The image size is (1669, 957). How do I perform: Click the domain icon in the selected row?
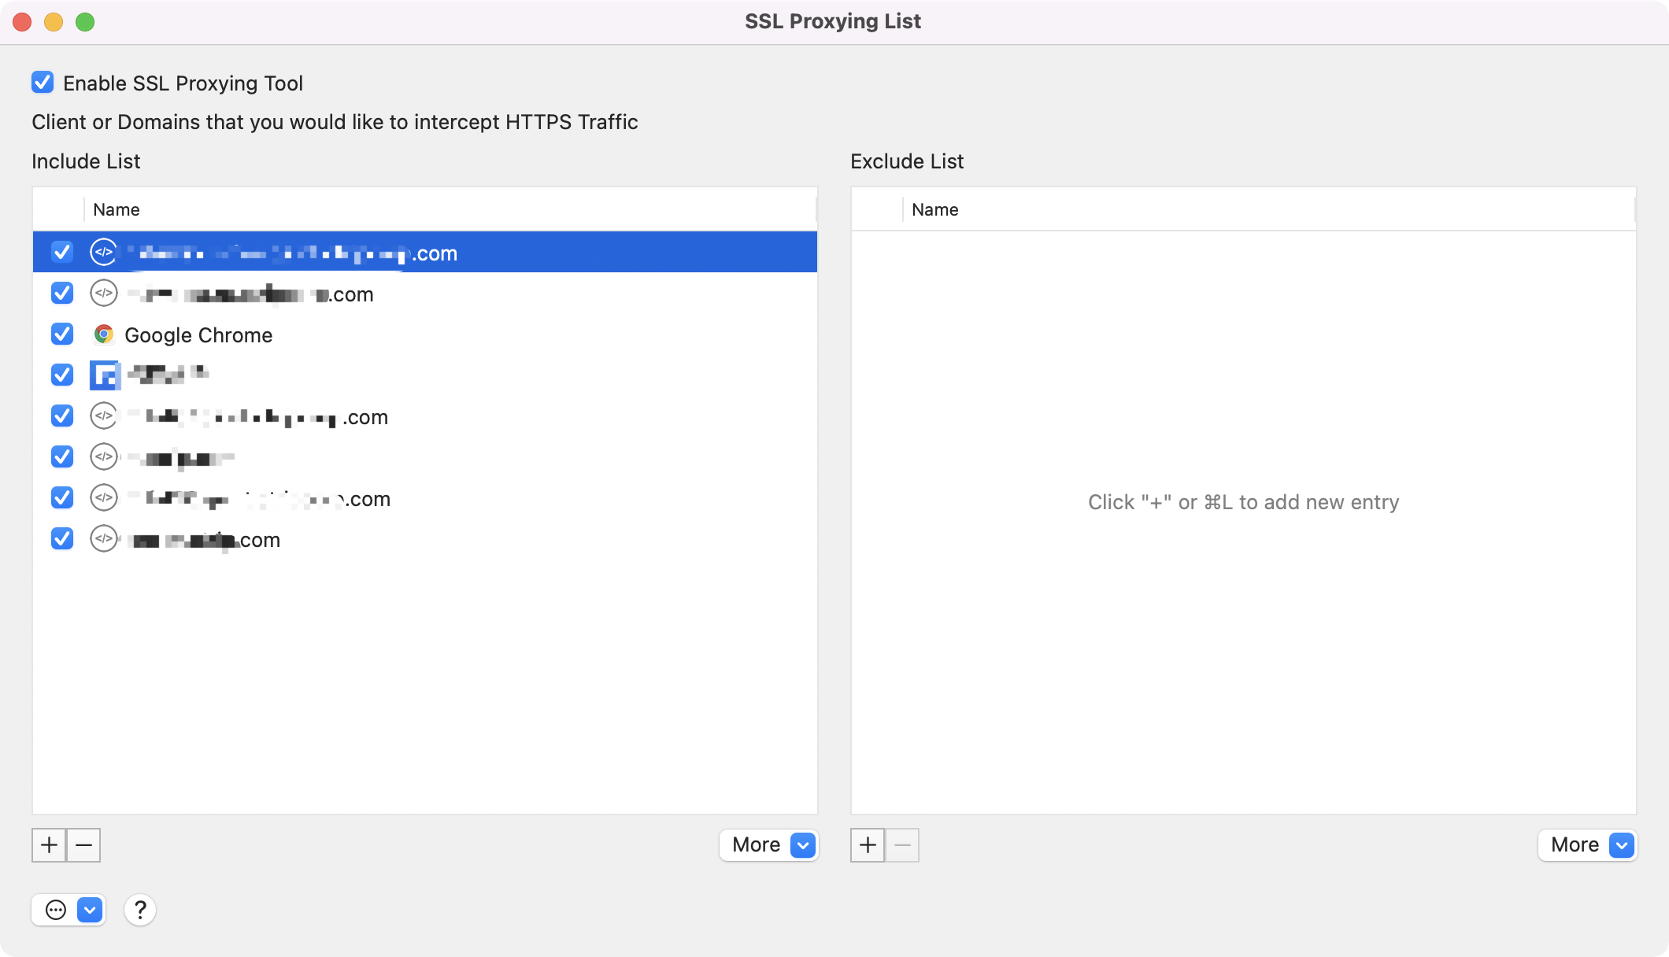(103, 253)
